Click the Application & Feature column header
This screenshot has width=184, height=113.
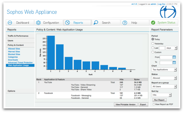tap(54, 79)
